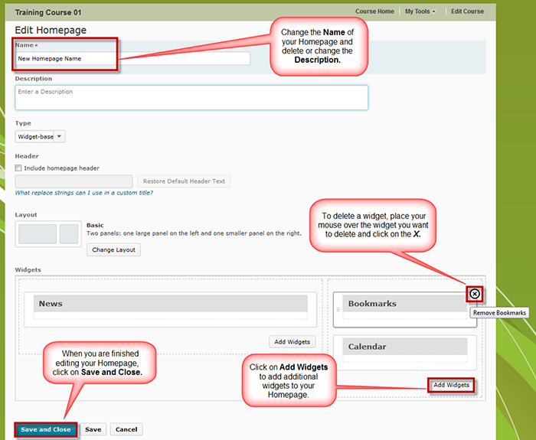This screenshot has height=440, width=536.
Task: Open the replace strings help link
Action: point(83,193)
